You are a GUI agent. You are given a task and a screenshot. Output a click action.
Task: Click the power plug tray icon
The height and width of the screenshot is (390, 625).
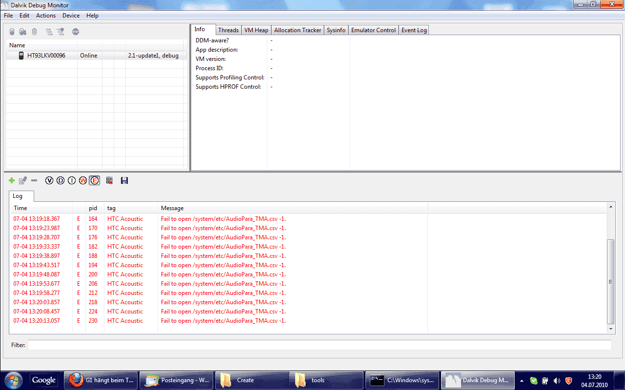[x=545, y=381]
